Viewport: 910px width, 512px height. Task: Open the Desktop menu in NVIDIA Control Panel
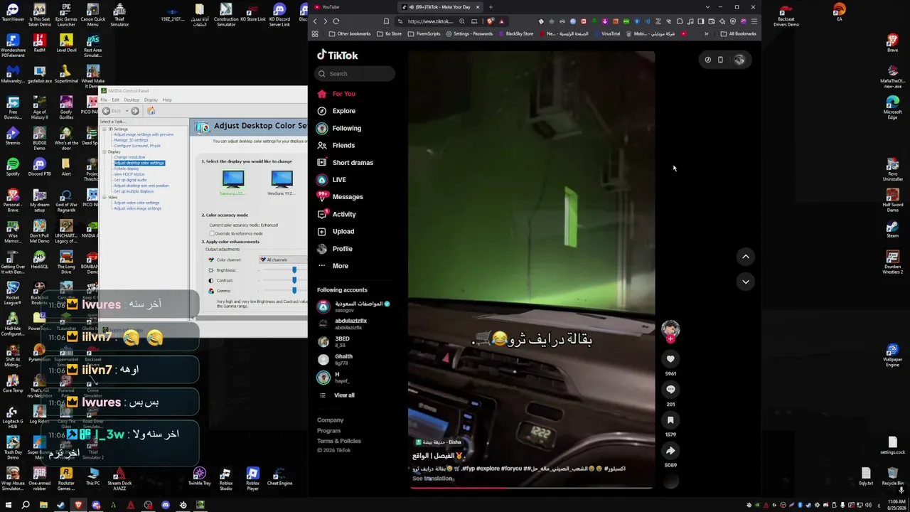tap(132, 100)
